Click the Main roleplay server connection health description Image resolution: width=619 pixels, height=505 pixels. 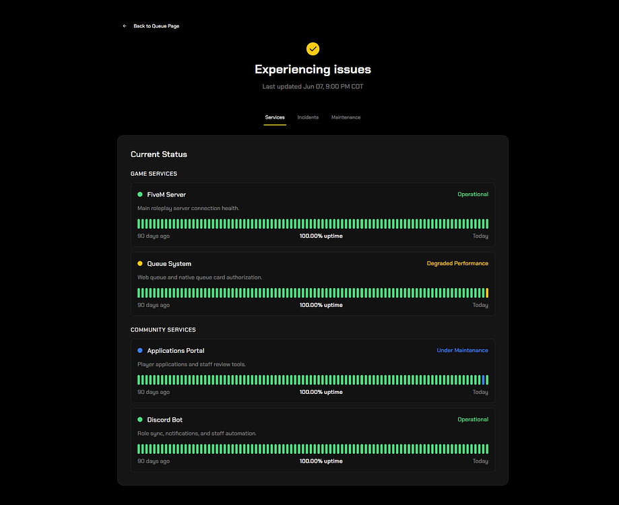point(189,208)
